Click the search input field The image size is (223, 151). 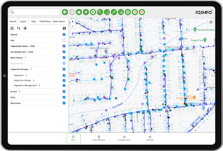(x=36, y=12)
